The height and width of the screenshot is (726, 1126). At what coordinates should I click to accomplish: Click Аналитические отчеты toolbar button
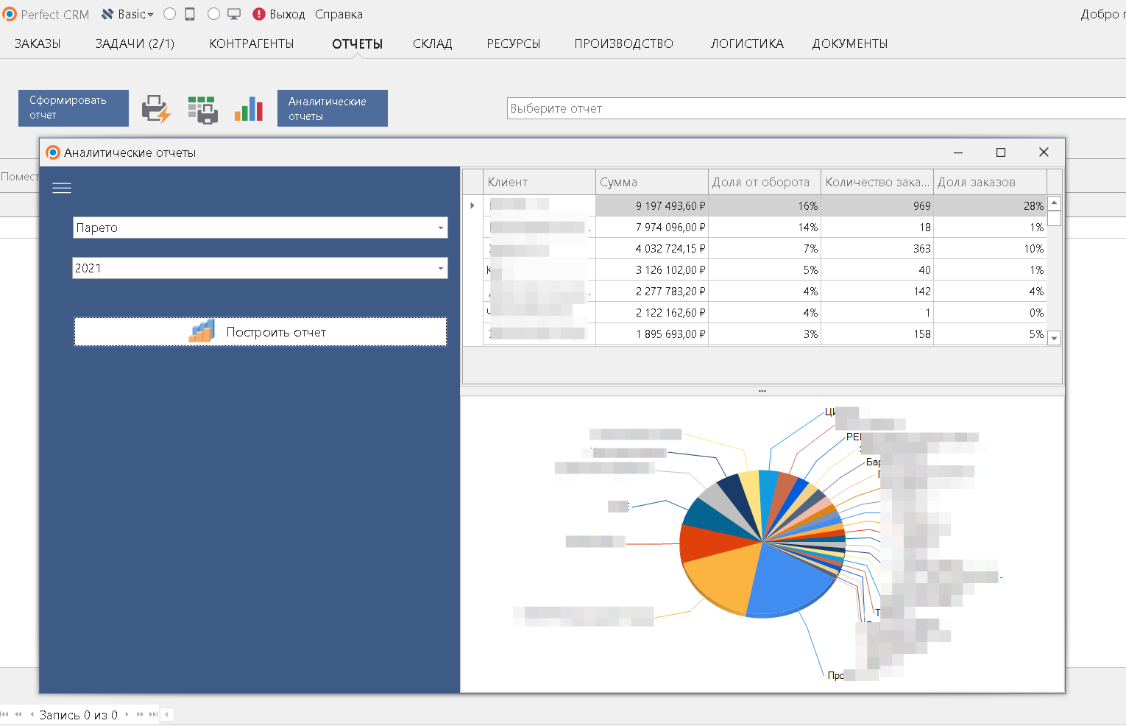[x=333, y=108]
